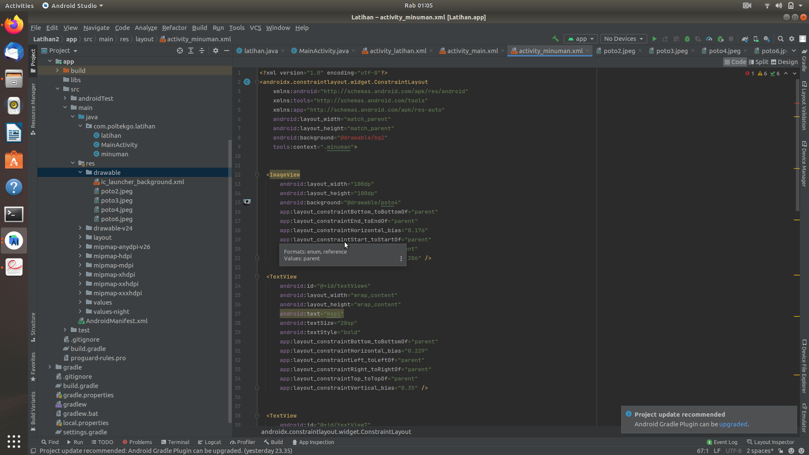Click the green Run app play button

654,39
